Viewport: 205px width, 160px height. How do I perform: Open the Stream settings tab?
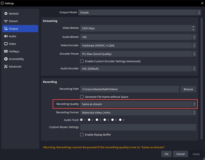pos(20,21)
